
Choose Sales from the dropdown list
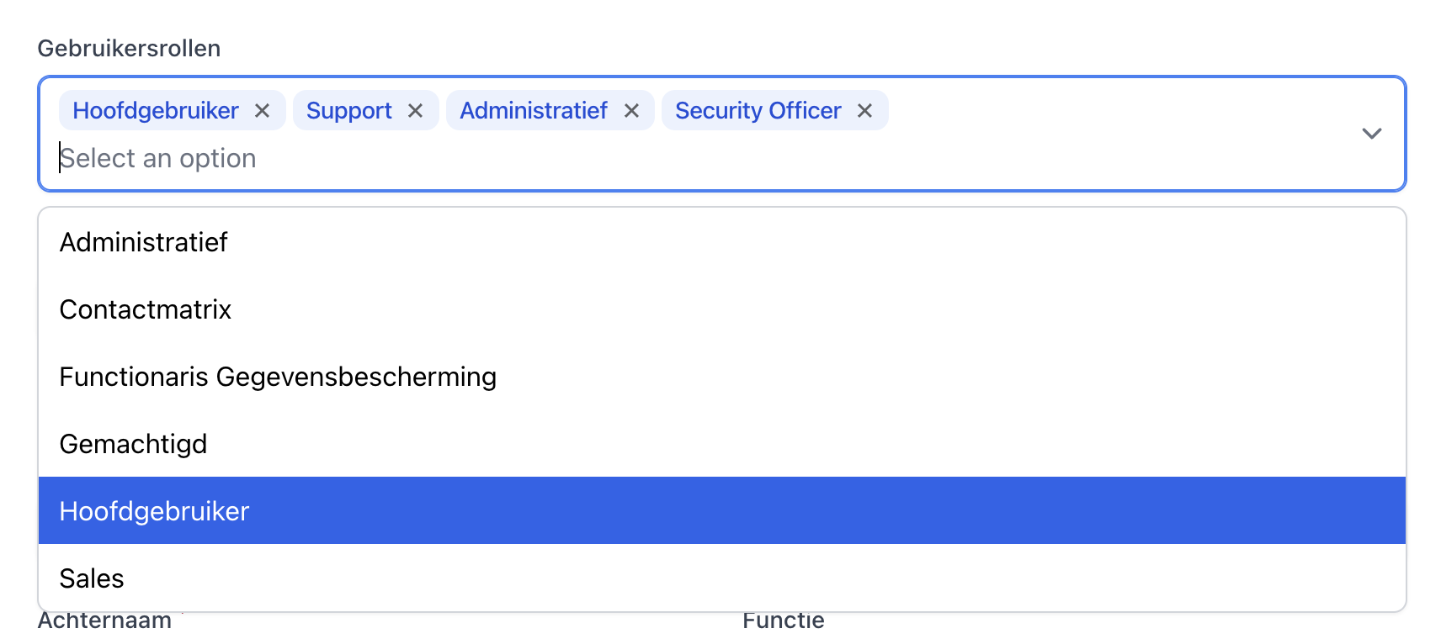pos(92,578)
